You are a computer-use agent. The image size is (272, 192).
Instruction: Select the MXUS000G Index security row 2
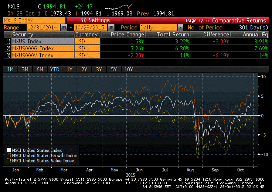point(42,48)
